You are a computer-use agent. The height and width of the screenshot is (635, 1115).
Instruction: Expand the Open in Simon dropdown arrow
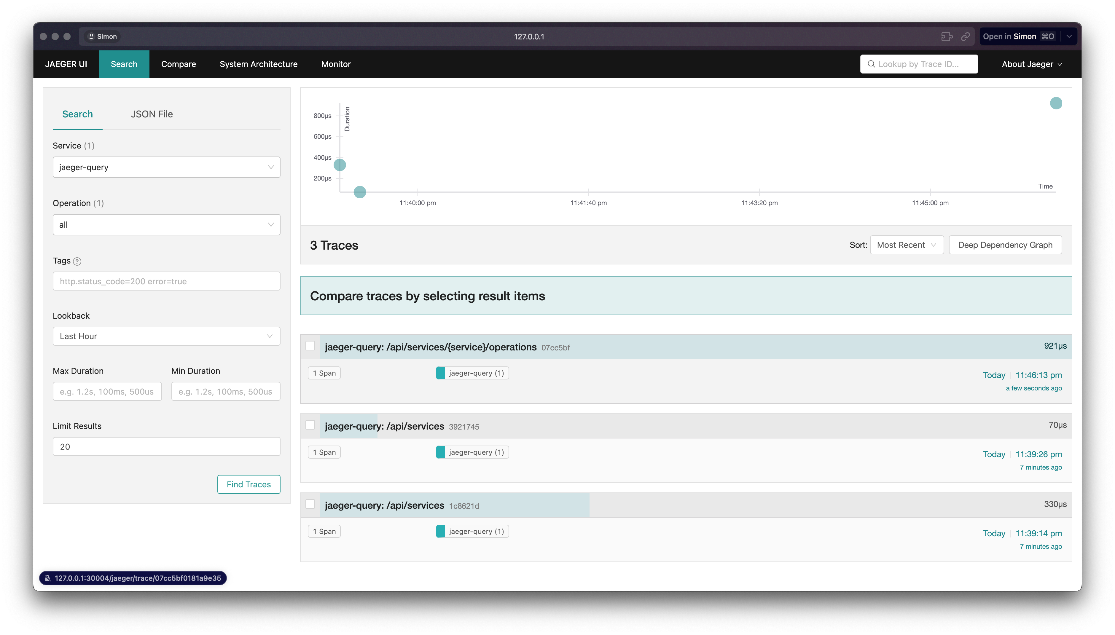coord(1069,37)
